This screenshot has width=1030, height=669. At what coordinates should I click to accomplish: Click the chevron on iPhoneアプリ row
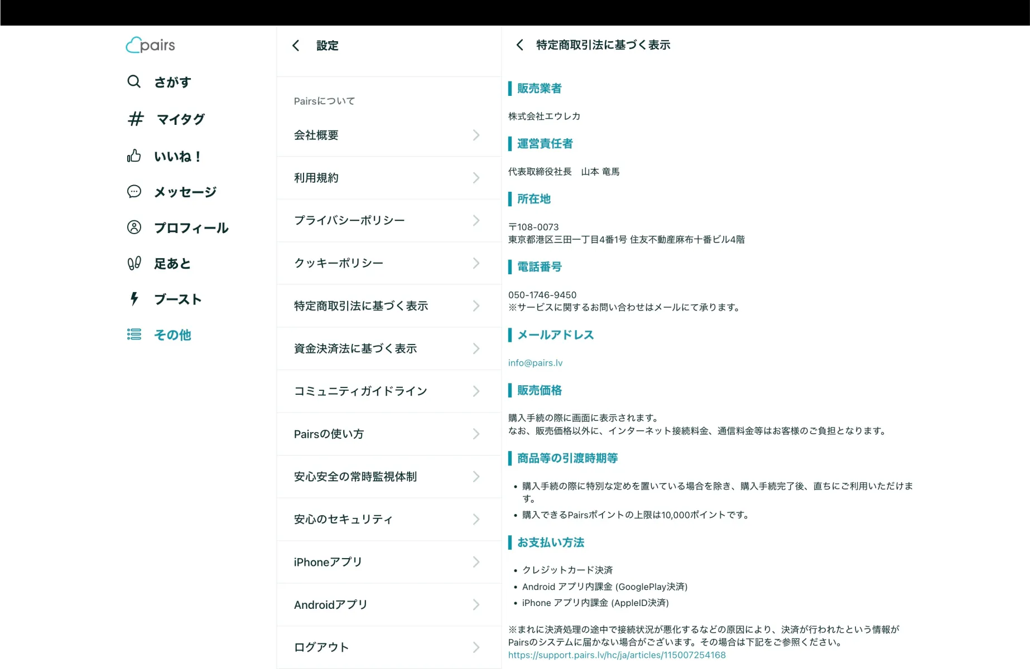point(476,562)
